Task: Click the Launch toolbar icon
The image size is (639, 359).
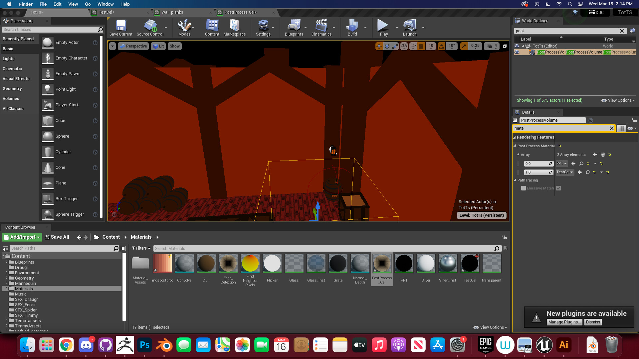Action: pos(409,28)
